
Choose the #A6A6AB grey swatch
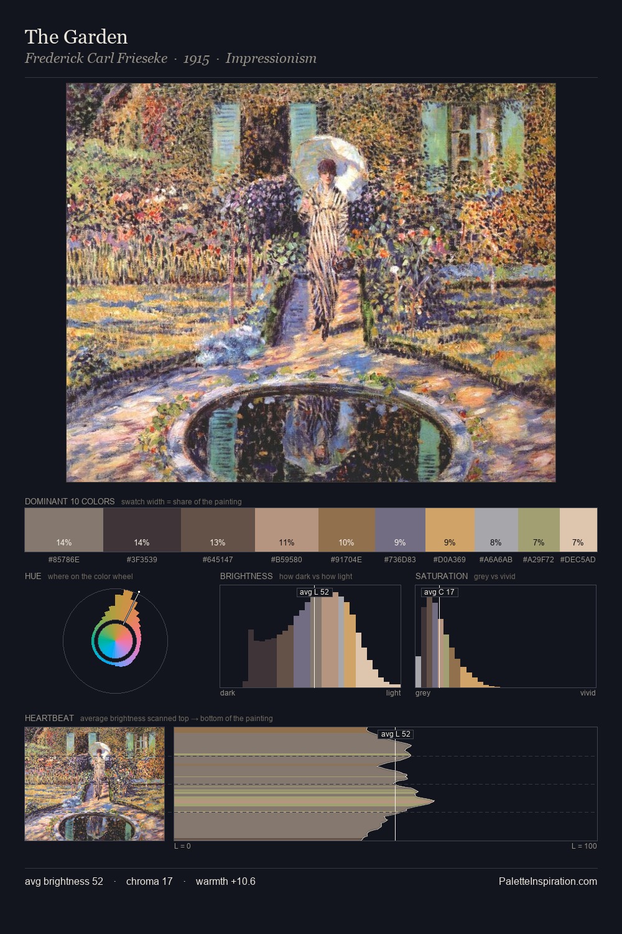pos(496,530)
